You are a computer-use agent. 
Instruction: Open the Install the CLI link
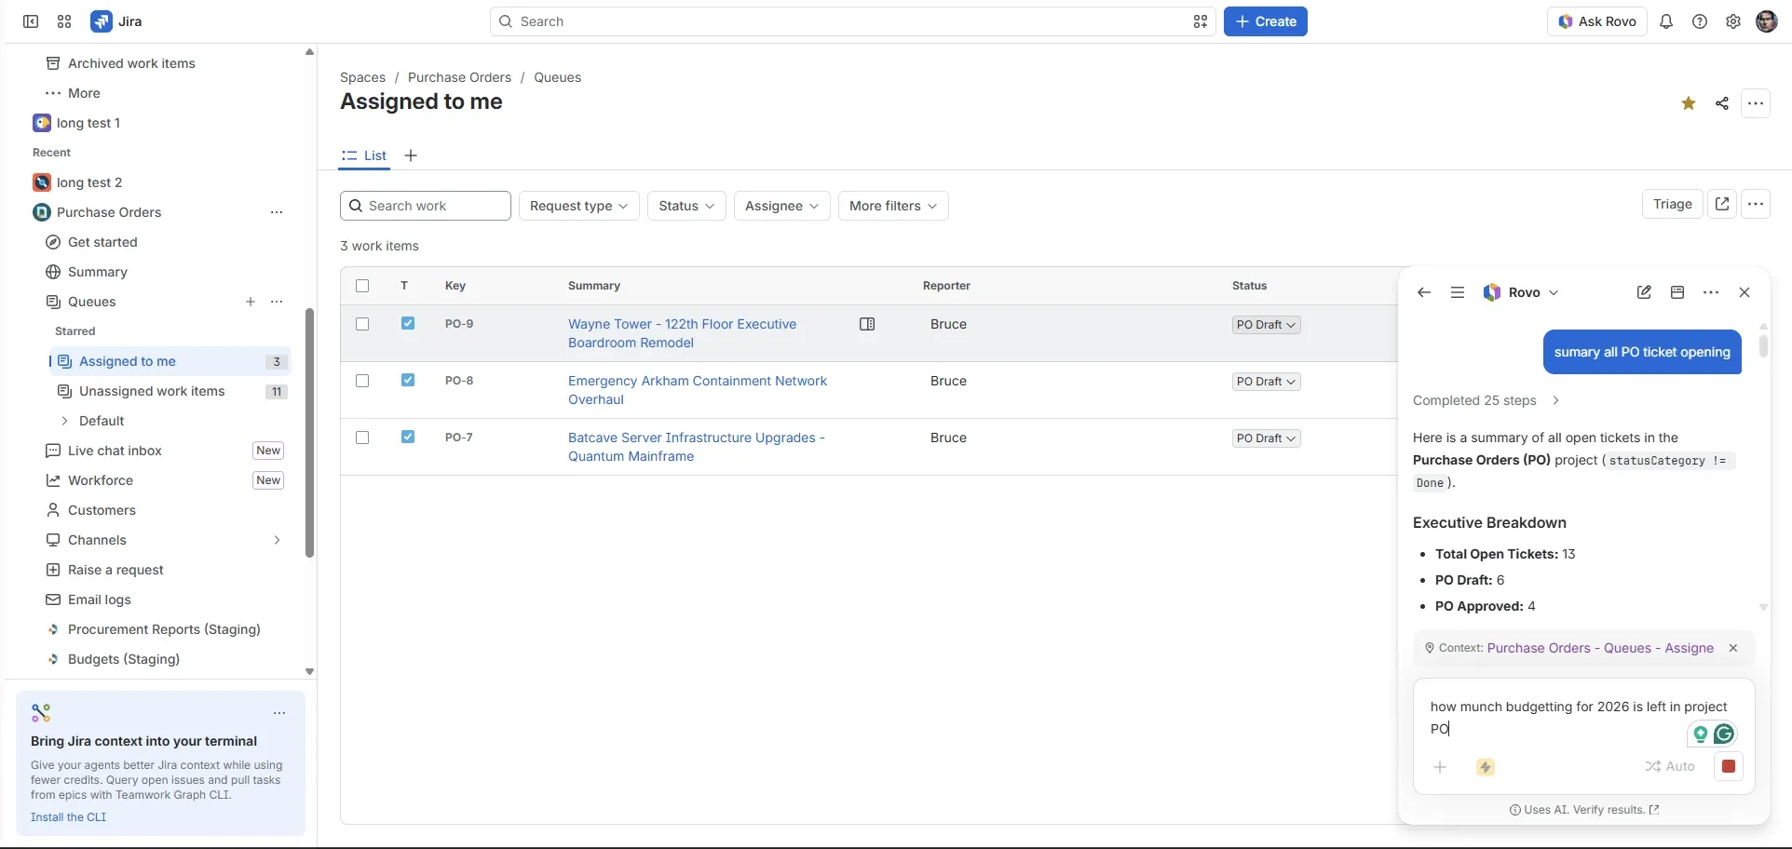coord(68,817)
